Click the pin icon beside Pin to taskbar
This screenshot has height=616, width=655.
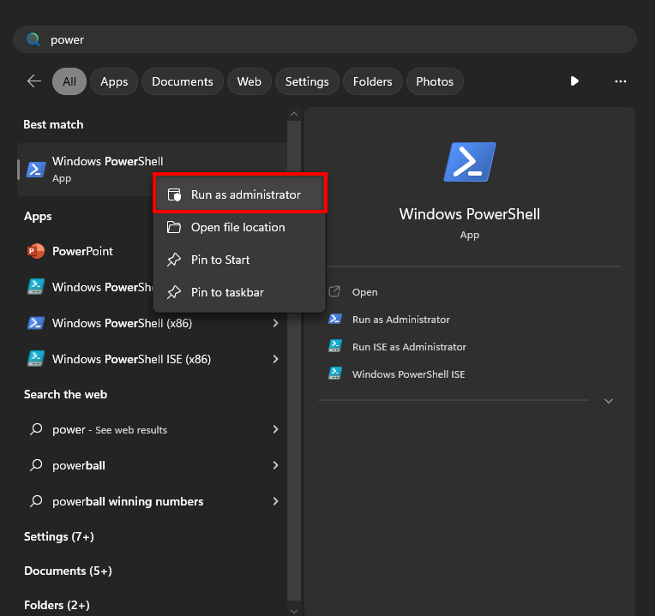coord(174,292)
